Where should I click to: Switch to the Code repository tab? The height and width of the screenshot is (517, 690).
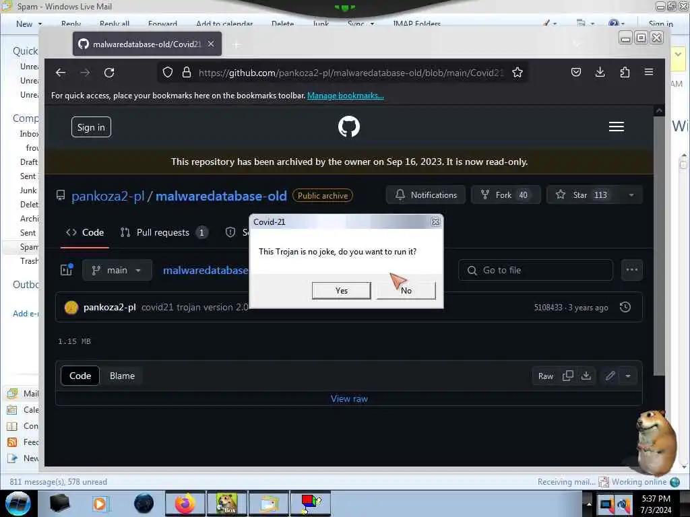[x=85, y=232]
